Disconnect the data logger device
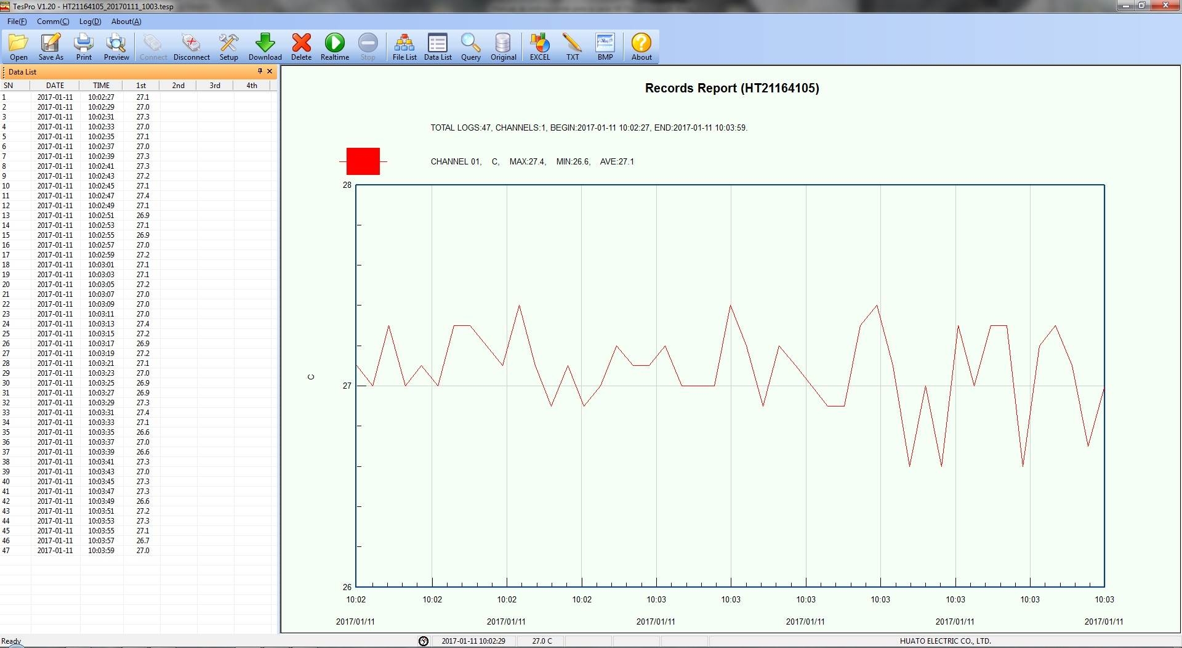 [x=191, y=47]
